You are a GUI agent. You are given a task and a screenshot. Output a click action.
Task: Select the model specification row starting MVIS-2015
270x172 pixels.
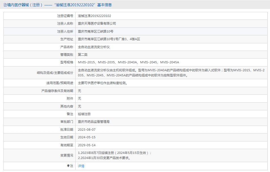pos(128,62)
